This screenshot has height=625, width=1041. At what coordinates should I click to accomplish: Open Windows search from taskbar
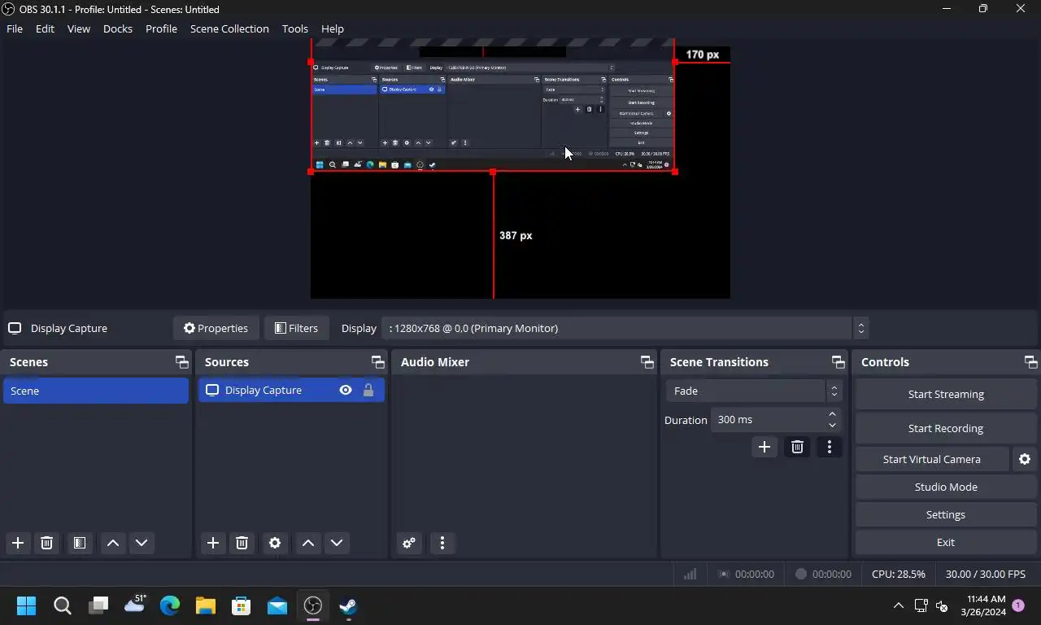62,605
